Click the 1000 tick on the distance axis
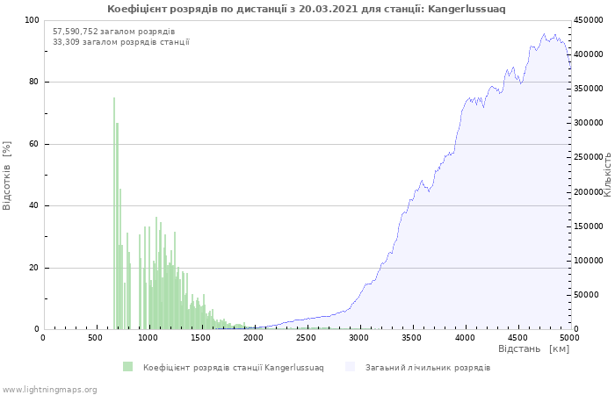The width and height of the screenshot is (615, 395). pos(148,337)
